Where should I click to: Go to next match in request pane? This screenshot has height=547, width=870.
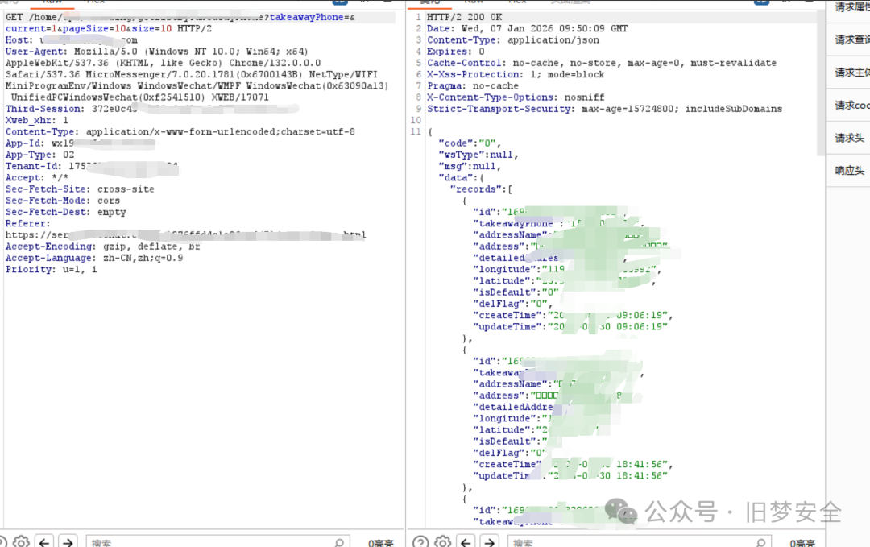click(x=68, y=541)
